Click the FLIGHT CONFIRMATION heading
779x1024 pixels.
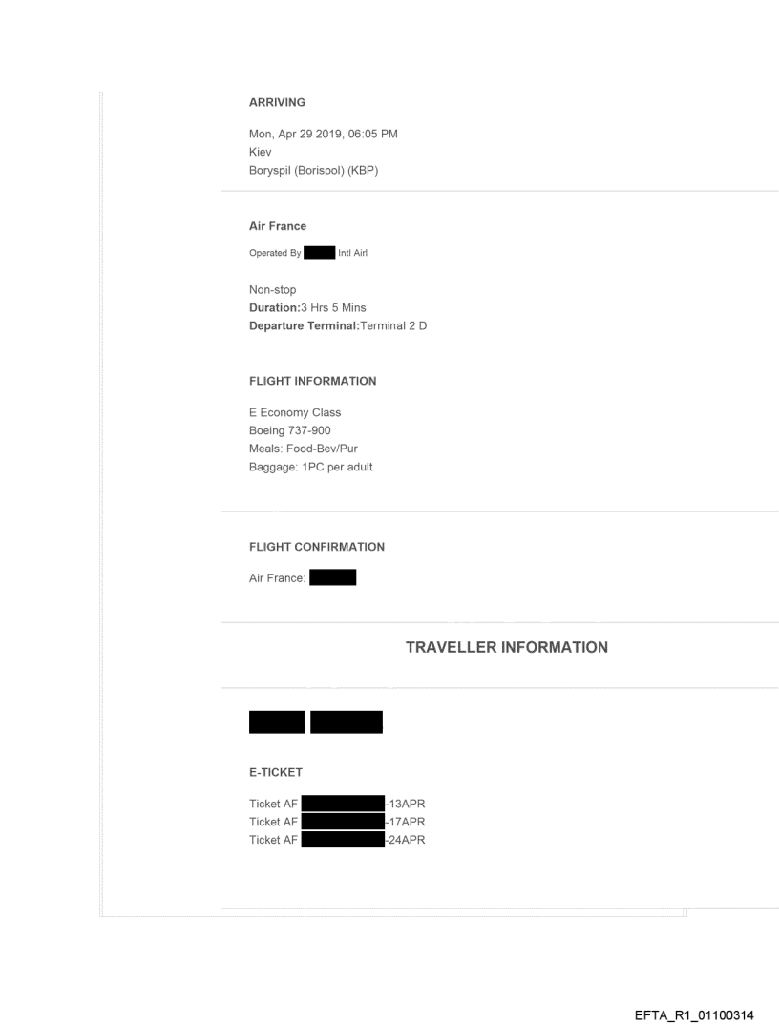pos(316,547)
